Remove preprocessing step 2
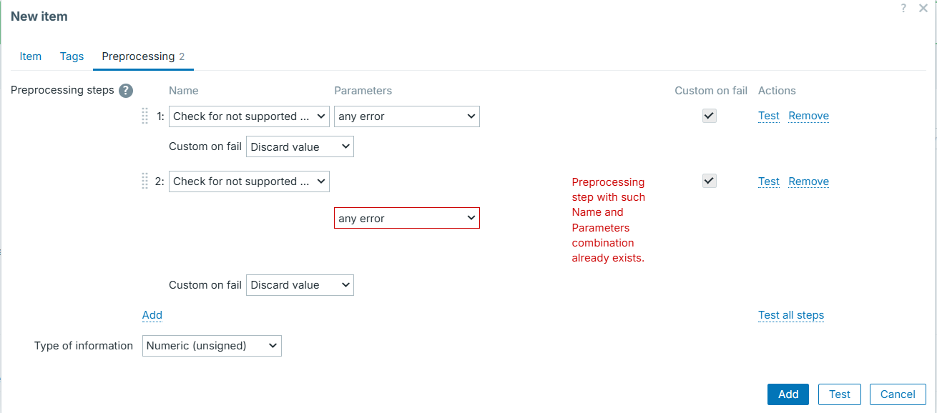Screen dimensions: 937x413 click(x=808, y=181)
